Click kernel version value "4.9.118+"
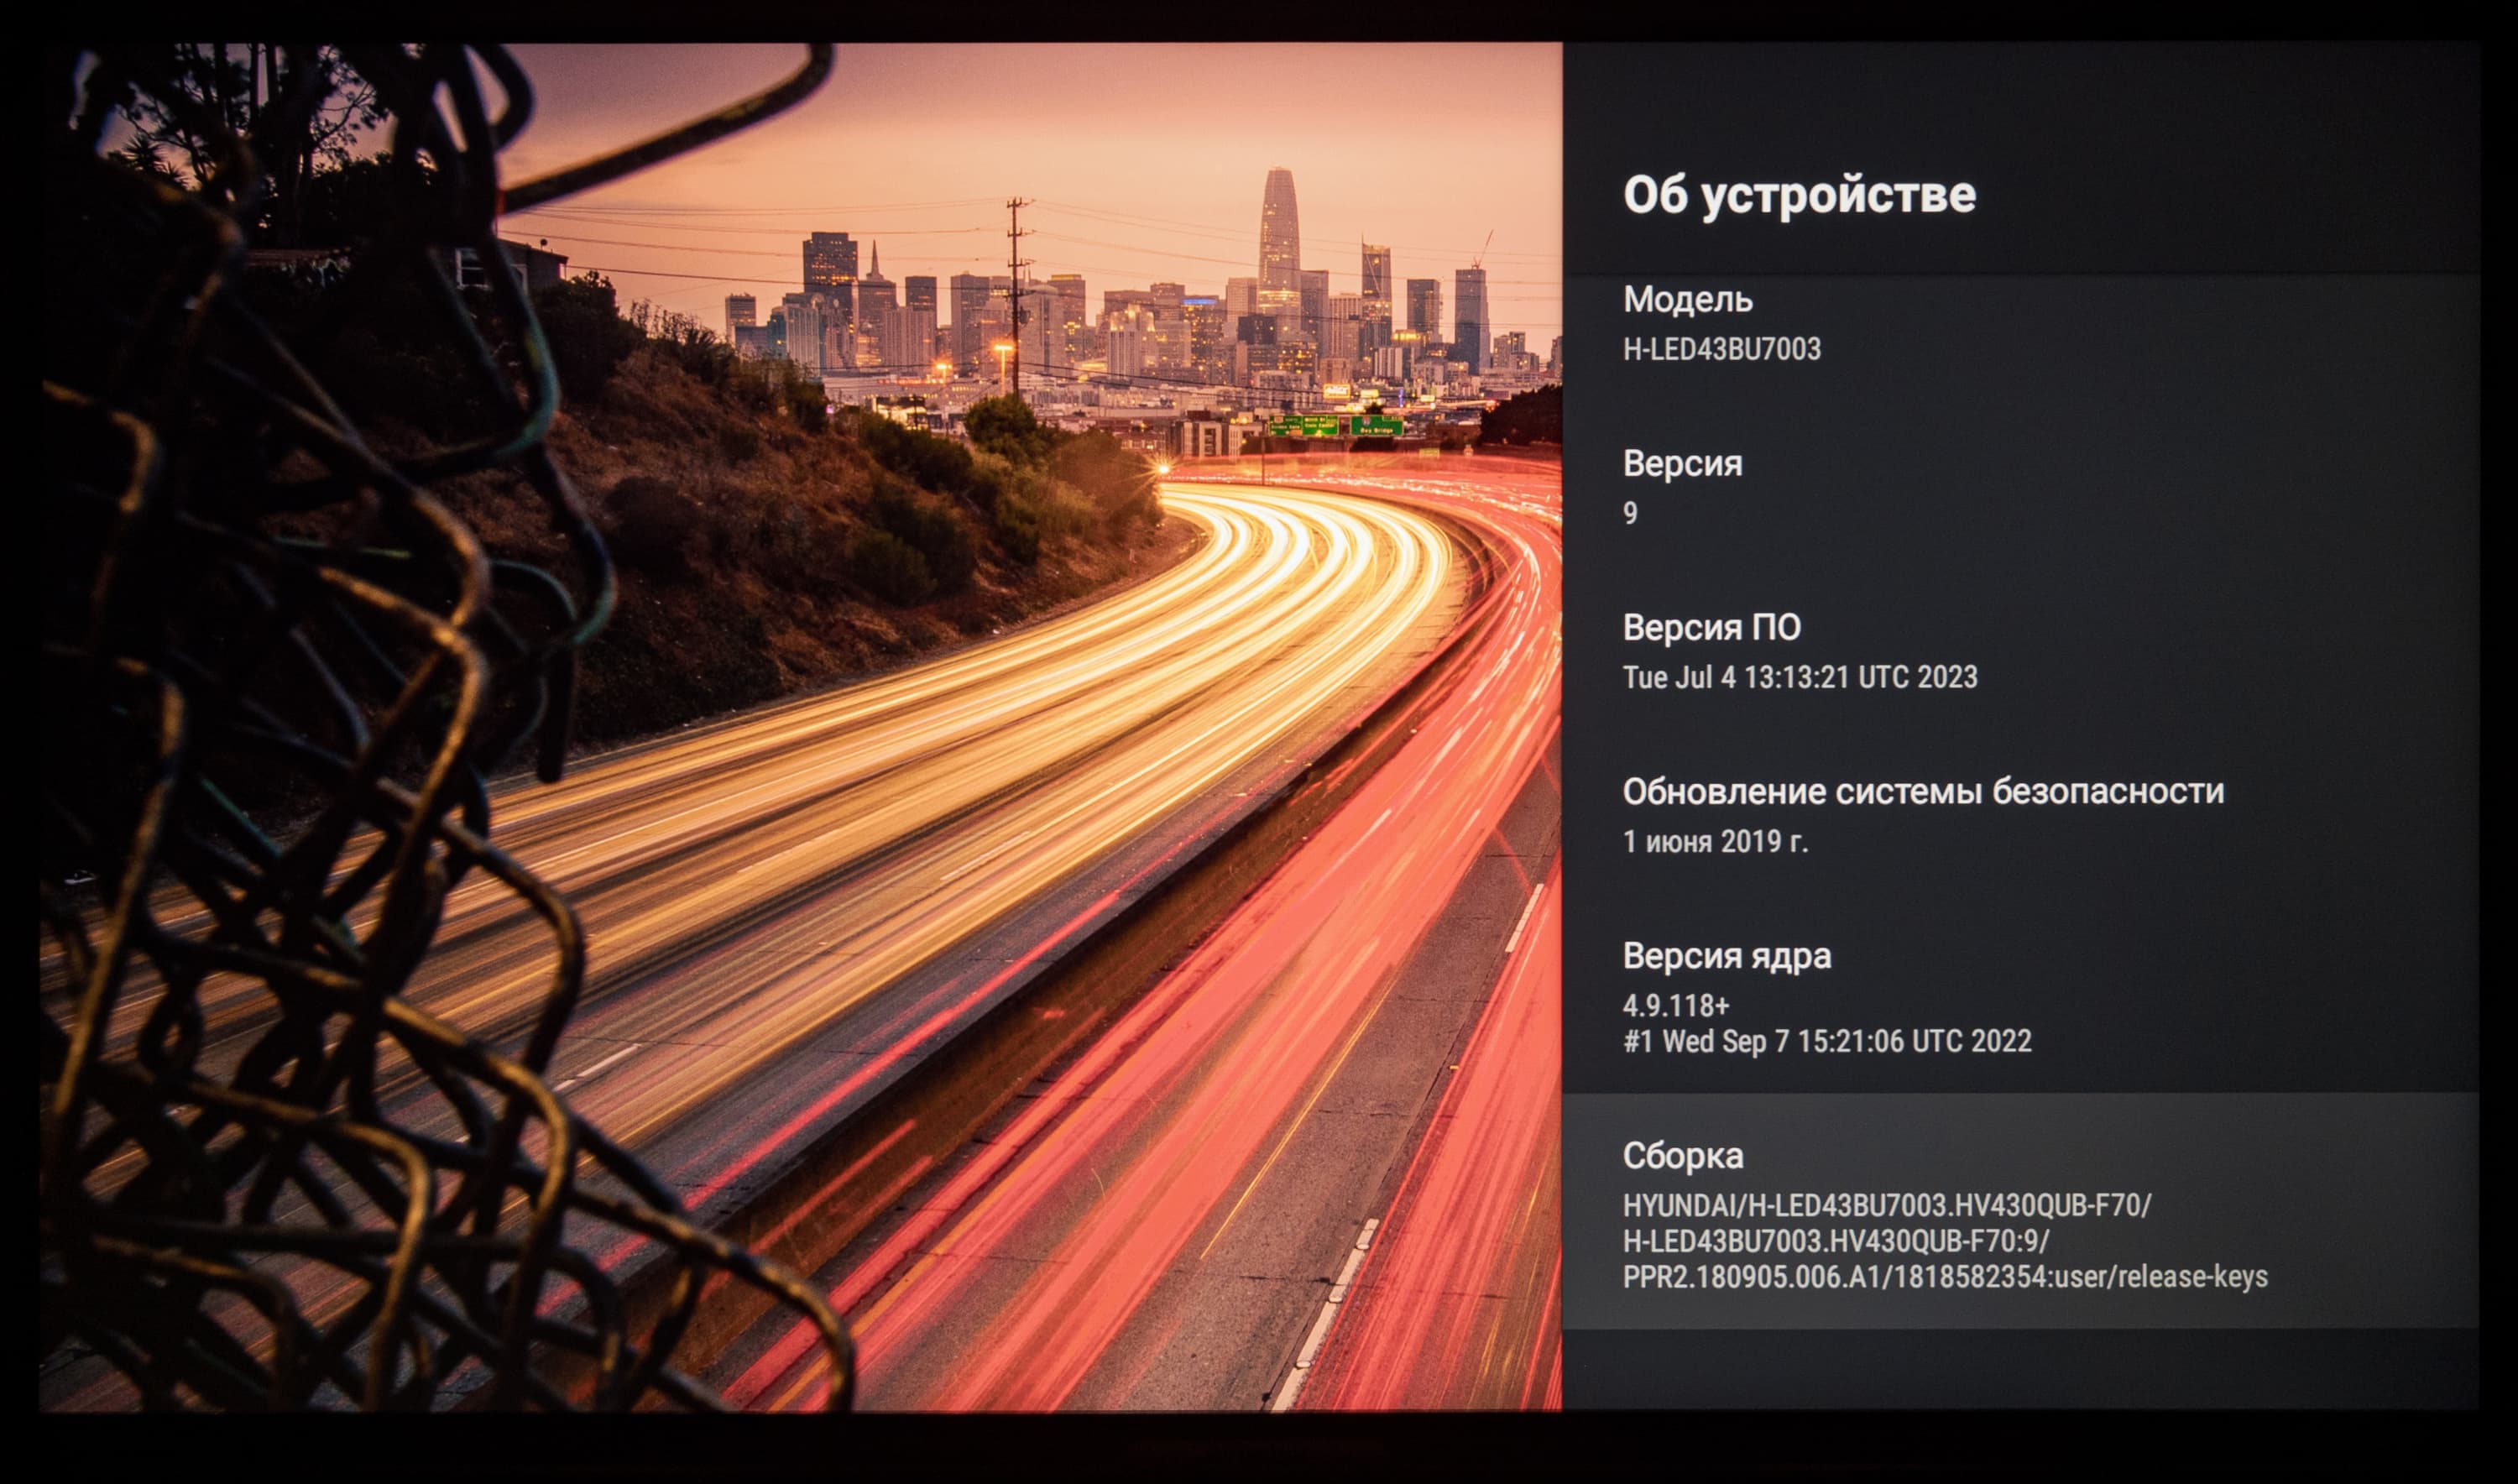Screen dimensions: 2518x1484 (x=1675, y=1005)
